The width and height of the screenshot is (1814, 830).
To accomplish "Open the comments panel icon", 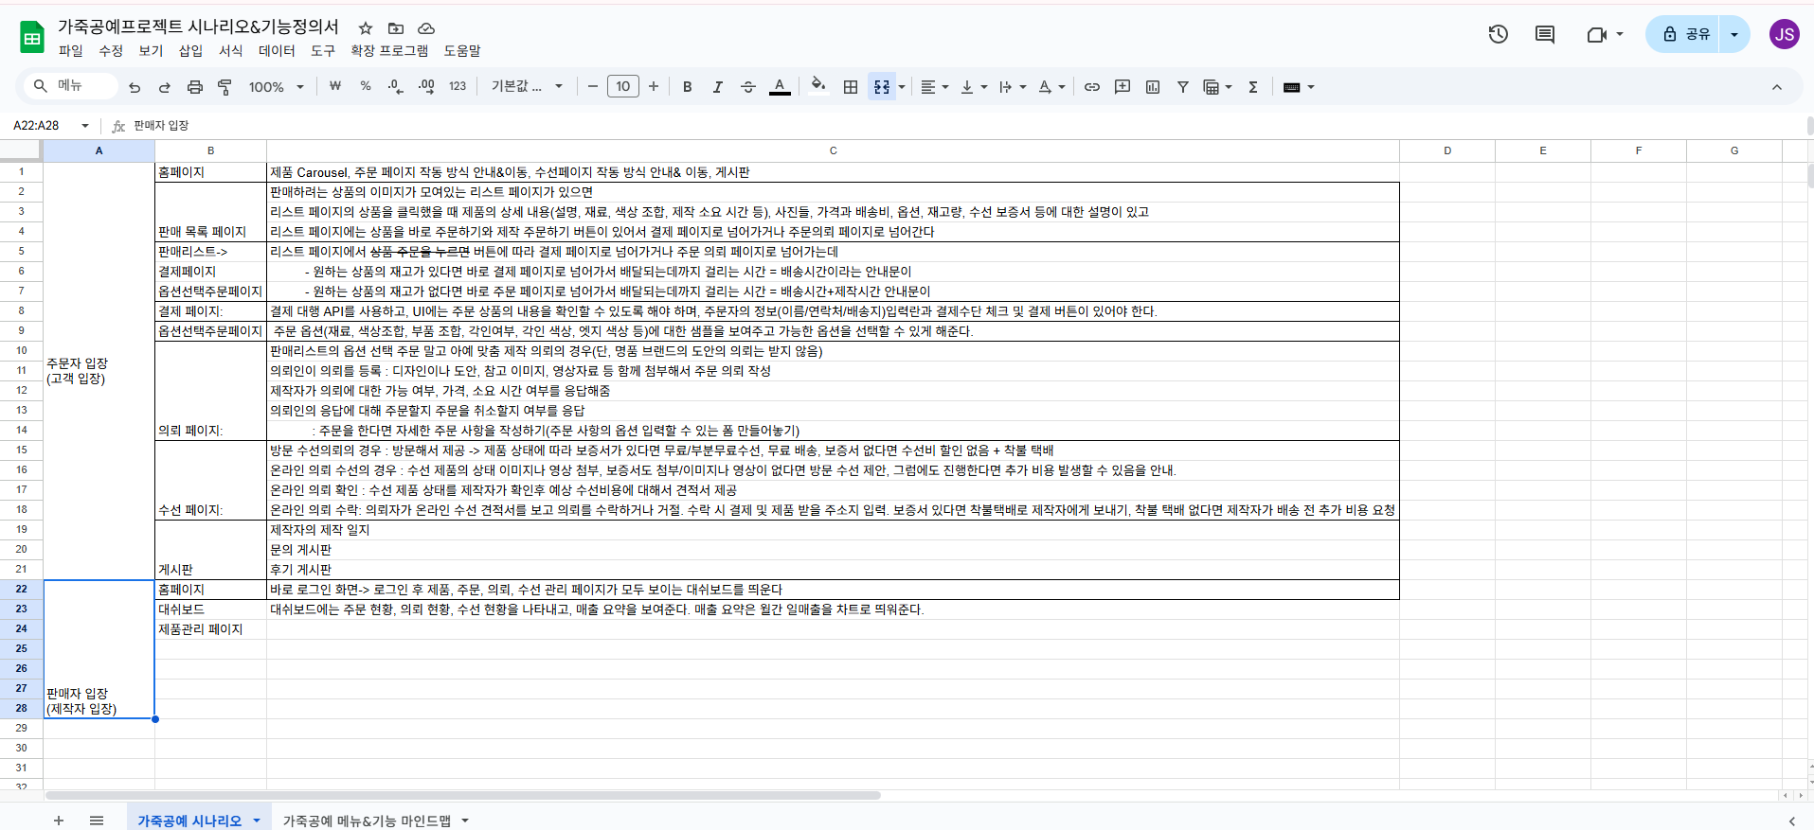I will 1545,35.
